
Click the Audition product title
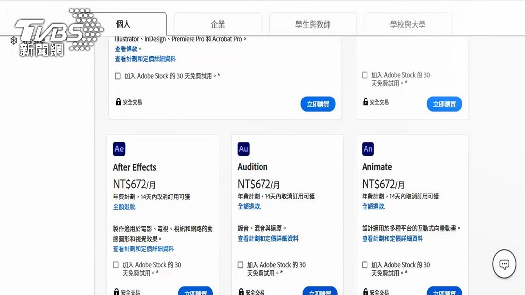(253, 167)
